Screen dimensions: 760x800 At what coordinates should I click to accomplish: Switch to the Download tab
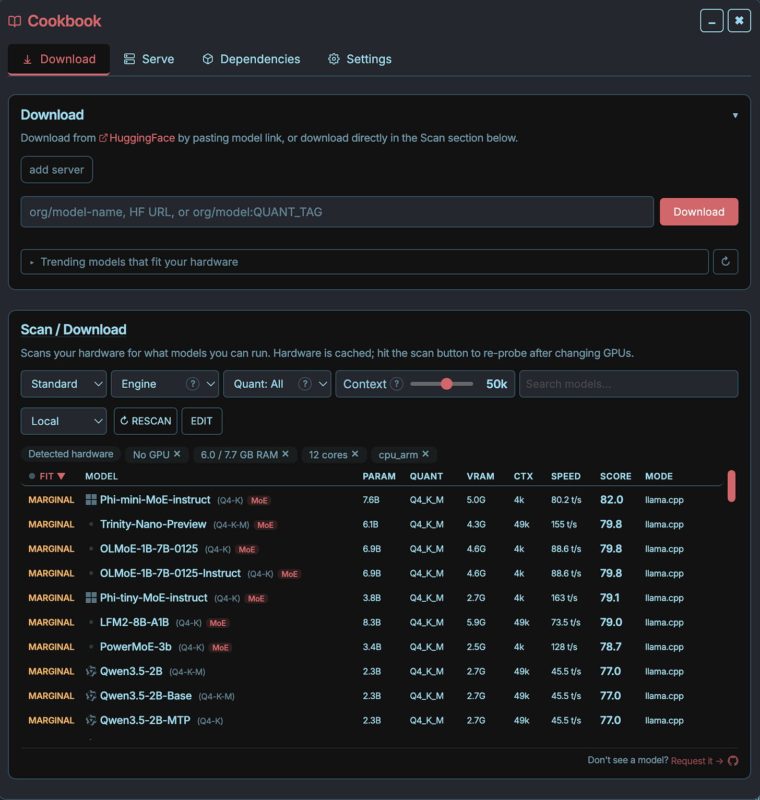[x=58, y=59]
